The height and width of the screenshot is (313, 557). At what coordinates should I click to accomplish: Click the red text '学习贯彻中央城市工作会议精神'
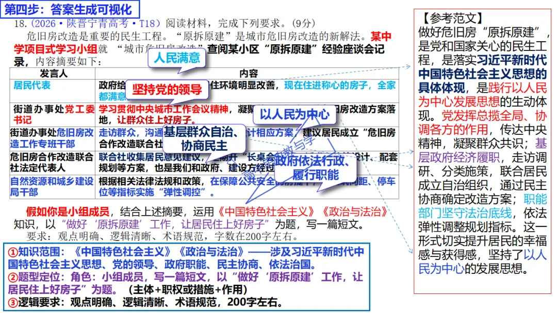pyautogui.click(x=163, y=109)
